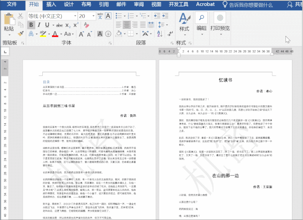Click the Asian Layout character scaling icon
Screen dimensions: 303x220
pos(146,34)
